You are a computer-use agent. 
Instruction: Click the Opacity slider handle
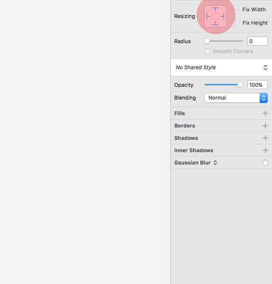tap(240, 84)
